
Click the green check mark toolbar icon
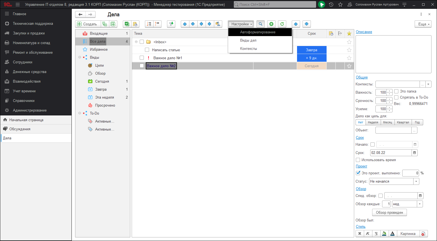click(127, 24)
